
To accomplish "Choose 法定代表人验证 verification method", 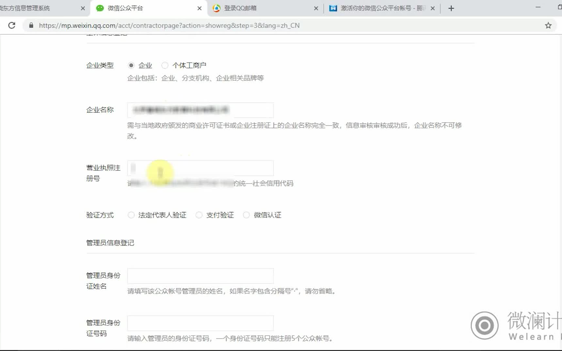I will pyautogui.click(x=131, y=215).
